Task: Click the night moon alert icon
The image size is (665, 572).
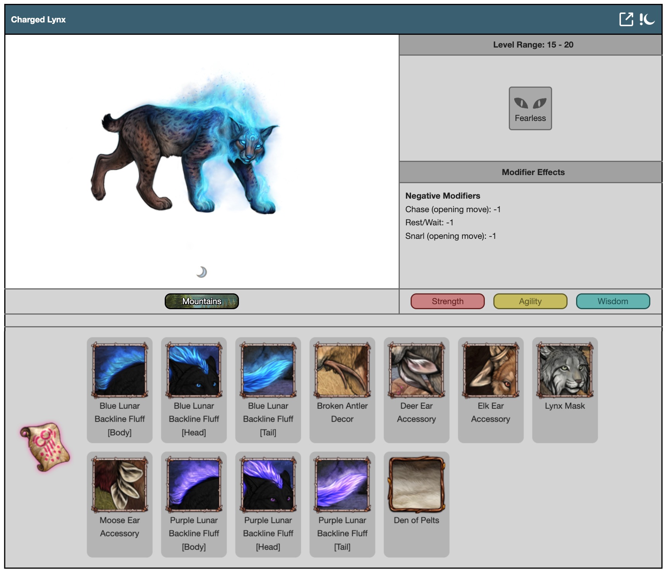Action: (x=647, y=19)
